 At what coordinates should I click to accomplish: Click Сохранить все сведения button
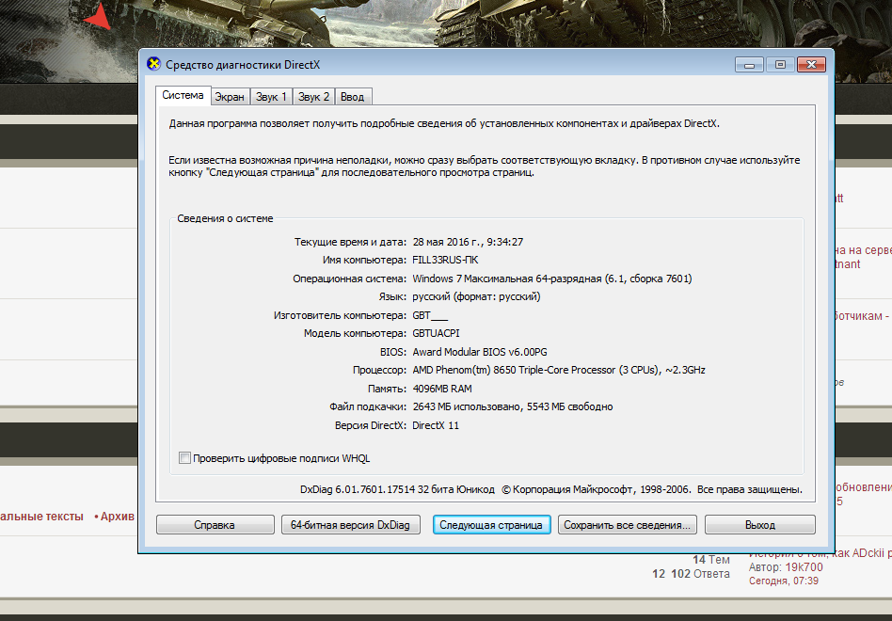click(x=628, y=525)
